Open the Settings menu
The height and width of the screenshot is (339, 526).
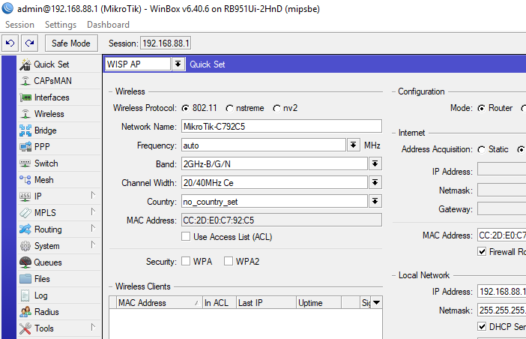click(61, 25)
